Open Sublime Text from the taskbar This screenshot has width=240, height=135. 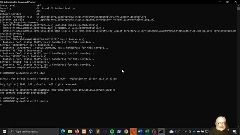click(98, 132)
